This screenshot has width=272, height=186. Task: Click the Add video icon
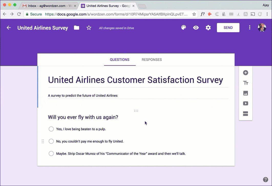point(245,103)
